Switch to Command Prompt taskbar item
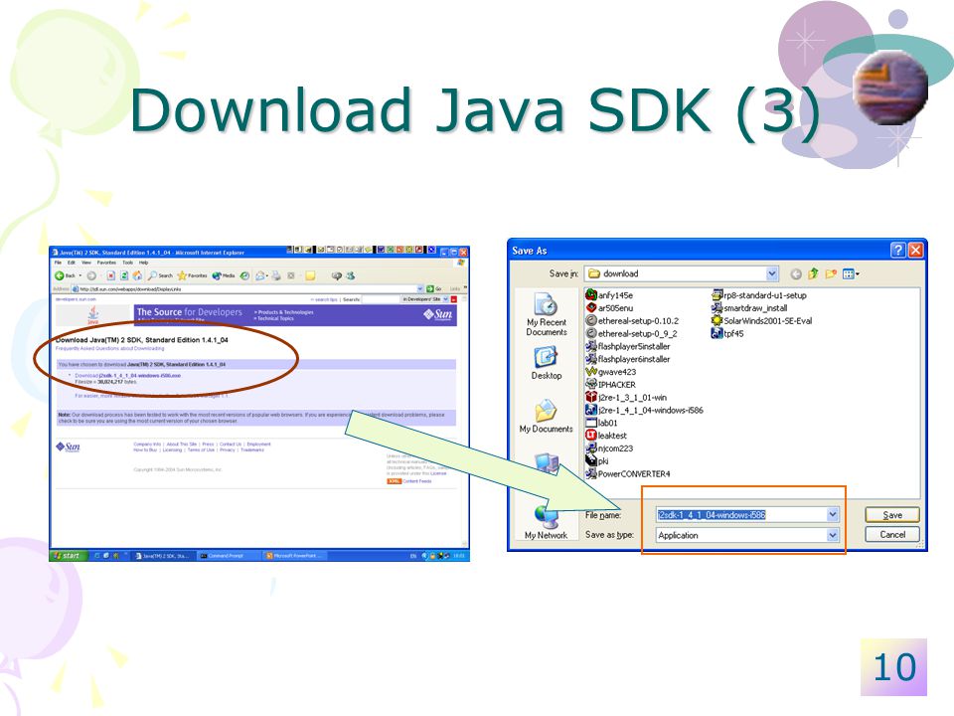Viewport: 954px width, 716px height. (229, 555)
